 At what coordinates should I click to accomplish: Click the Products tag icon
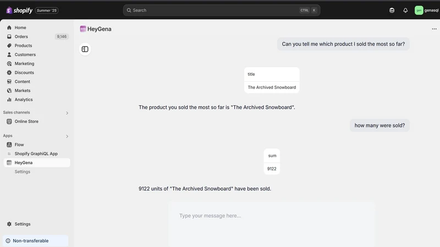9,46
